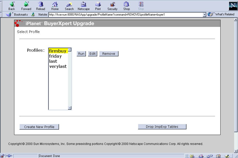Click the navigation toolbar collapse grip

point(1,6)
